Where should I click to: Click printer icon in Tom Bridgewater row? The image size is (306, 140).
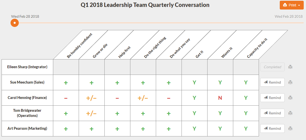(x=290, y=113)
